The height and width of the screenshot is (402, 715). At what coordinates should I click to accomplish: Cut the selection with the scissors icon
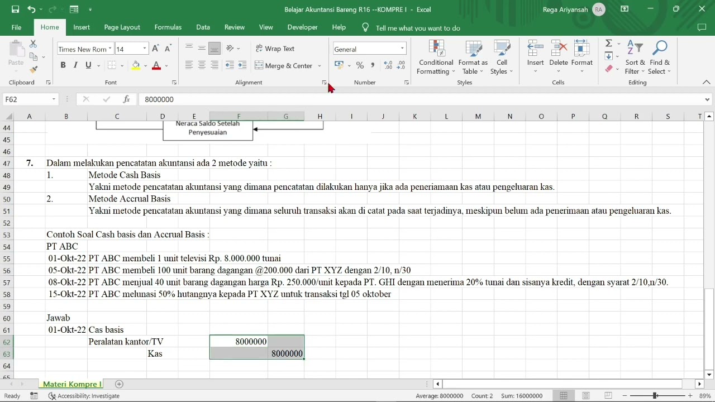tap(33, 44)
